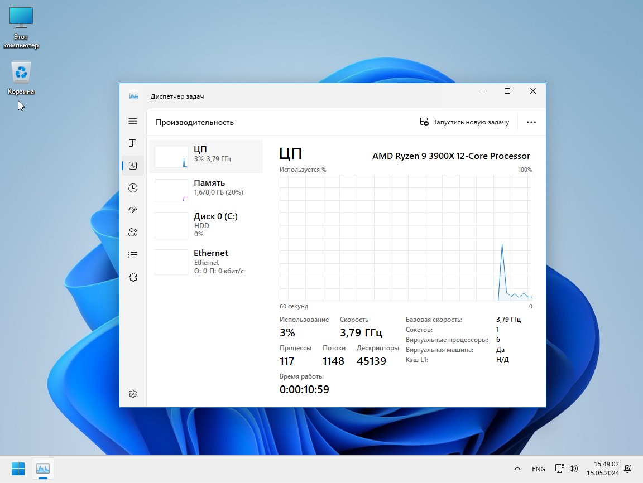Select the Startup apps sidebar icon
The width and height of the screenshot is (643, 483).
pos(133,210)
